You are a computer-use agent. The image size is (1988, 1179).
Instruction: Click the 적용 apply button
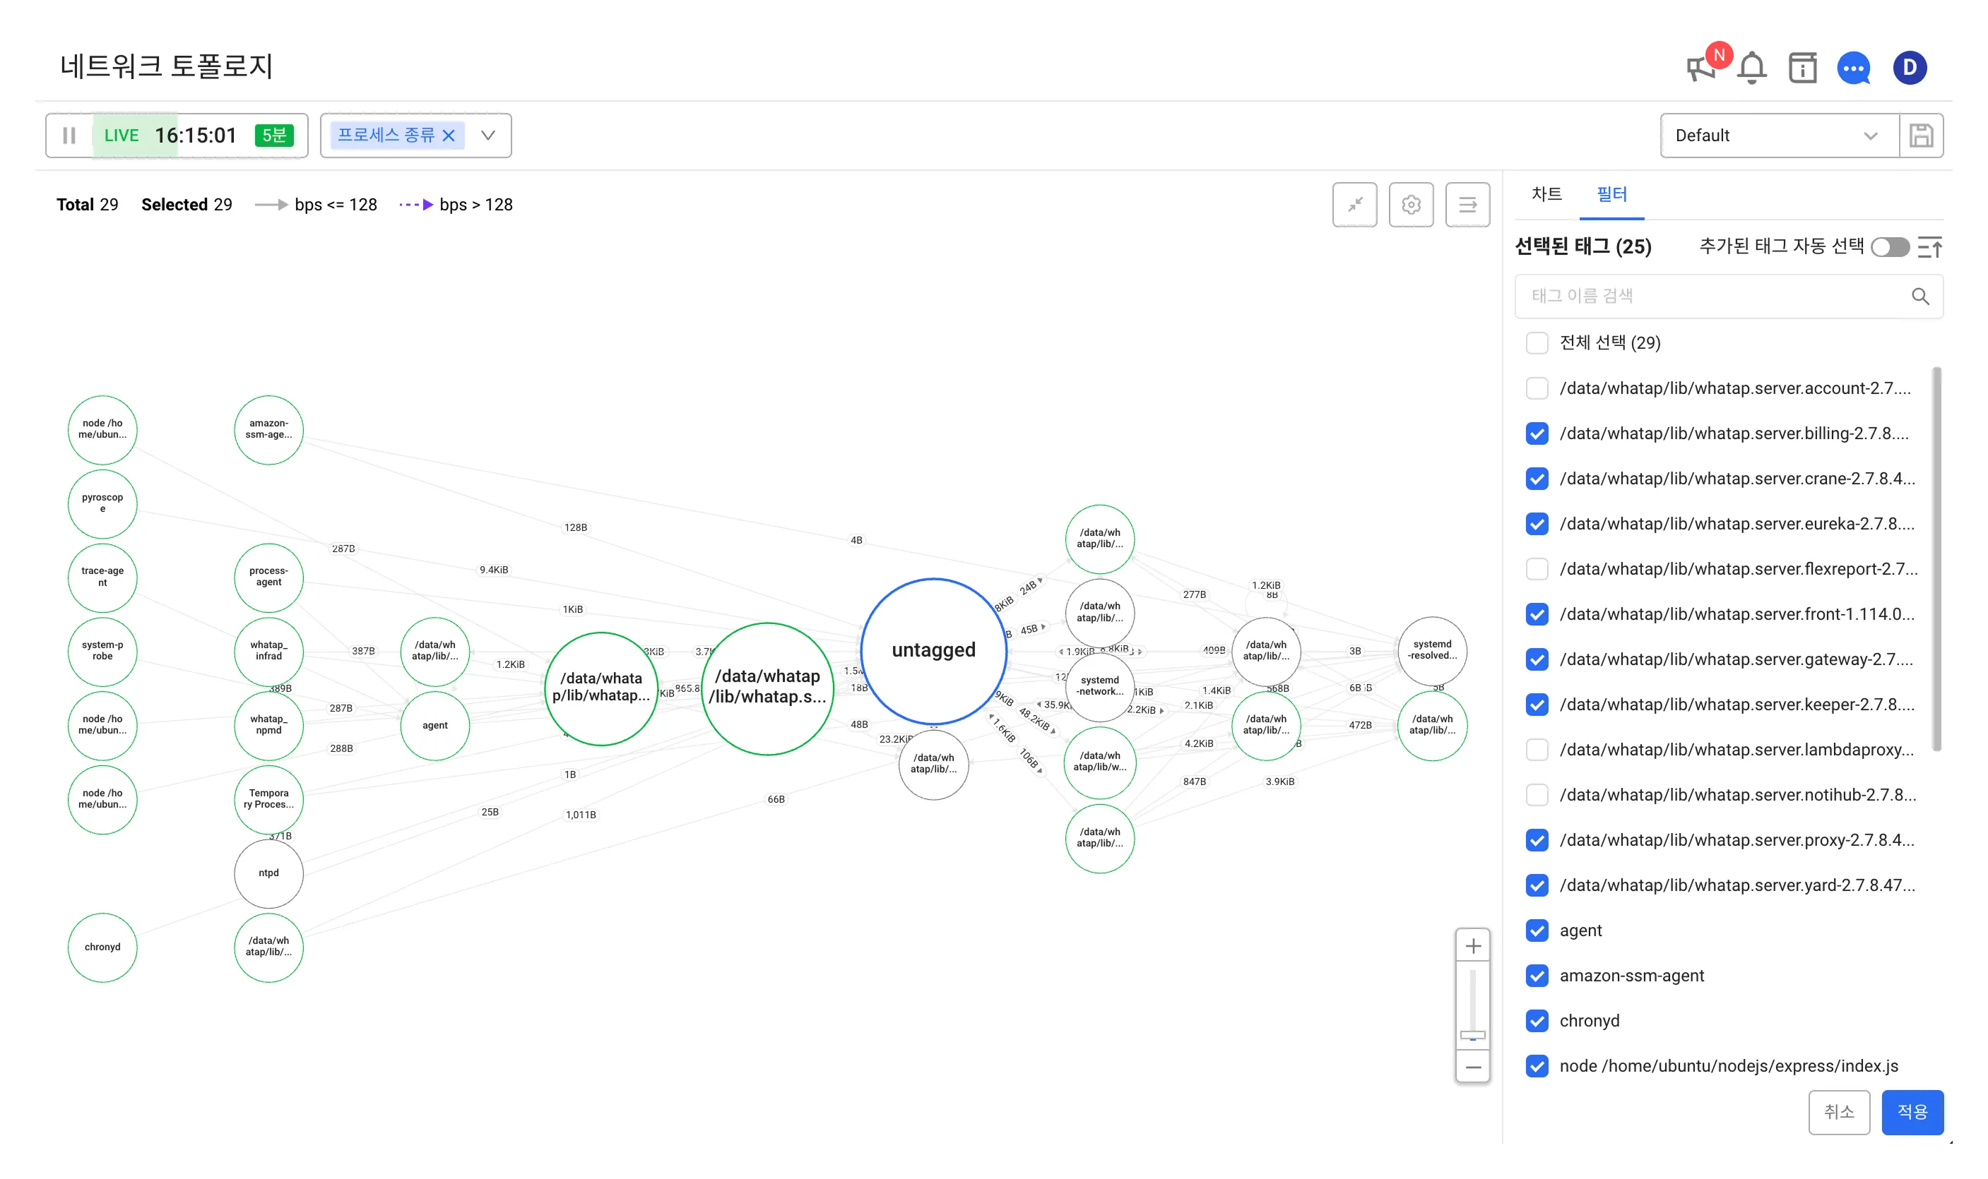(1912, 1111)
